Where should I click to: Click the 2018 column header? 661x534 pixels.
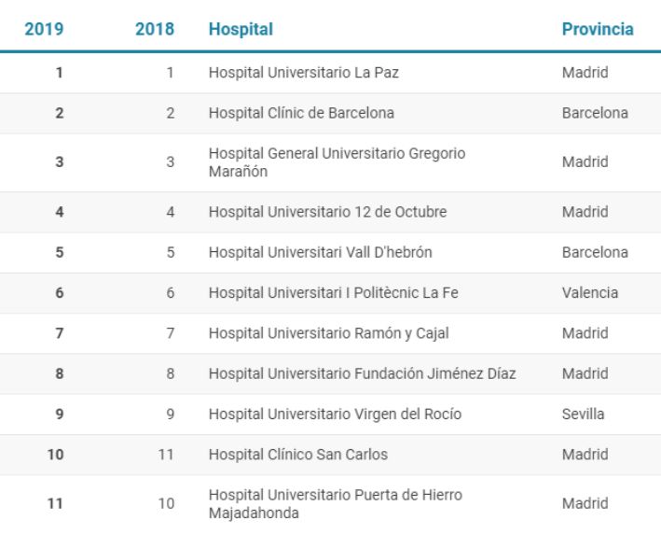point(155,29)
